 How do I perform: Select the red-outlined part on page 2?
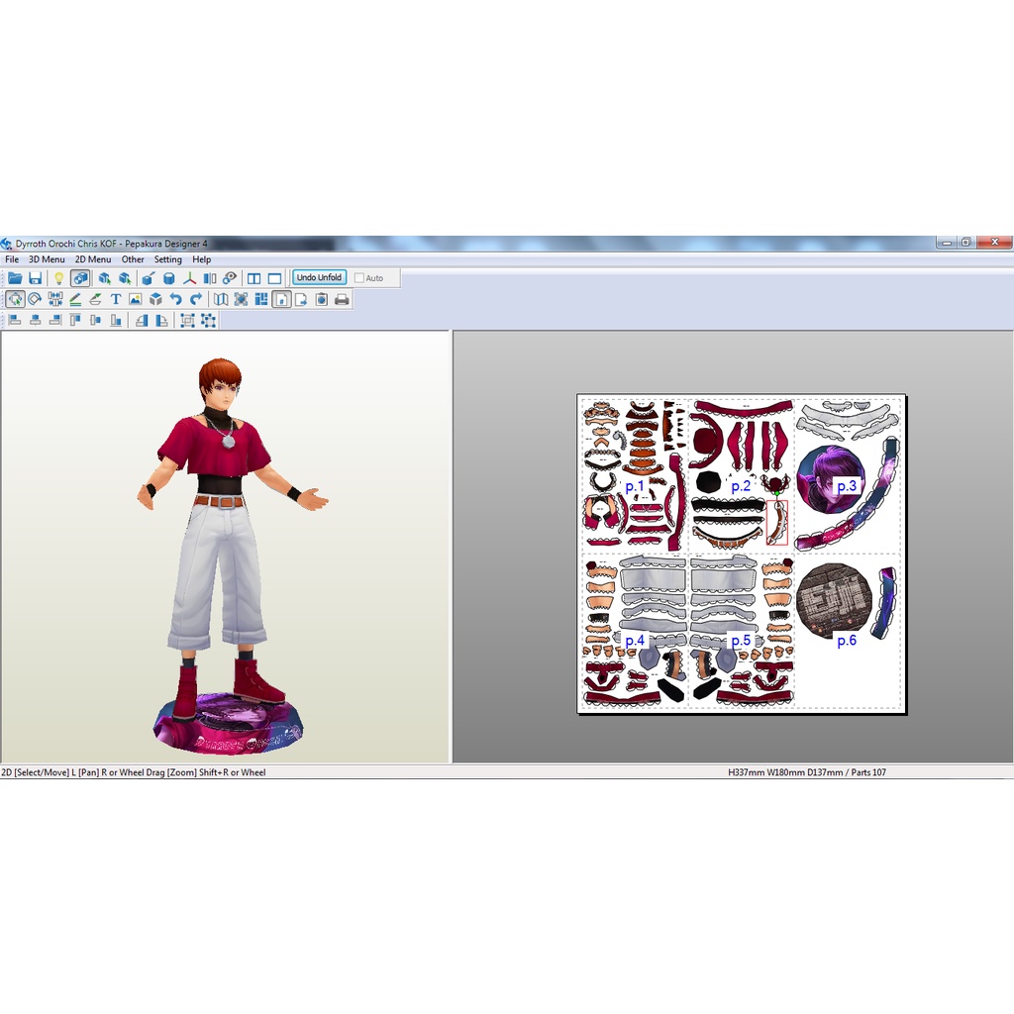pyautogui.click(x=777, y=522)
